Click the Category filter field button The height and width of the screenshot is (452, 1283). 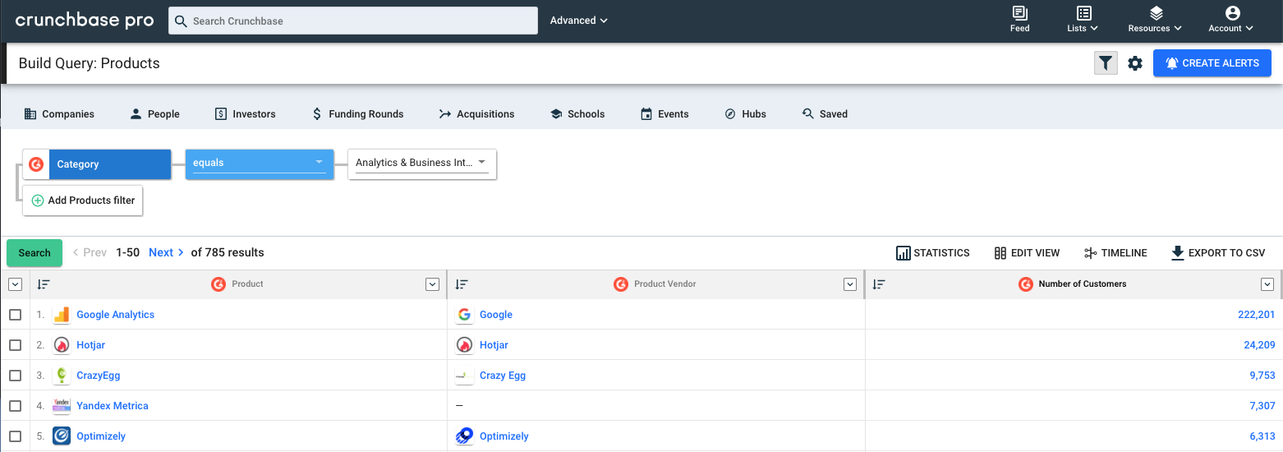point(97,164)
